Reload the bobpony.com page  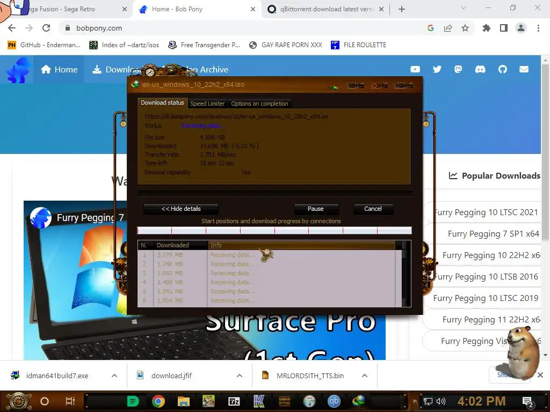[46, 28]
